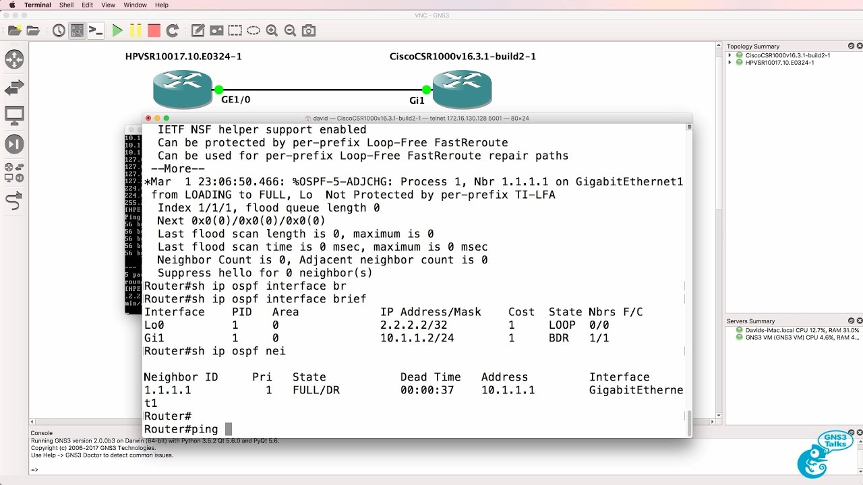Screen dimensions: 863x485
Task: Stop all nodes with red square icon
Action: point(154,30)
